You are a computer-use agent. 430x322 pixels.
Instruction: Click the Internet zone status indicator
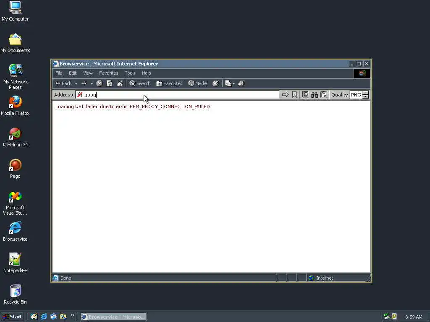click(x=321, y=278)
